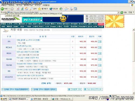This screenshot has height=101, width=135.
Task: Click the 전체품목 삭제 button
Action: pyautogui.click(x=75, y=89)
